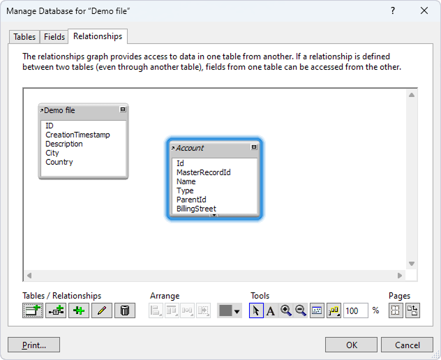Click the Align top edges arrange icon

[172, 310]
